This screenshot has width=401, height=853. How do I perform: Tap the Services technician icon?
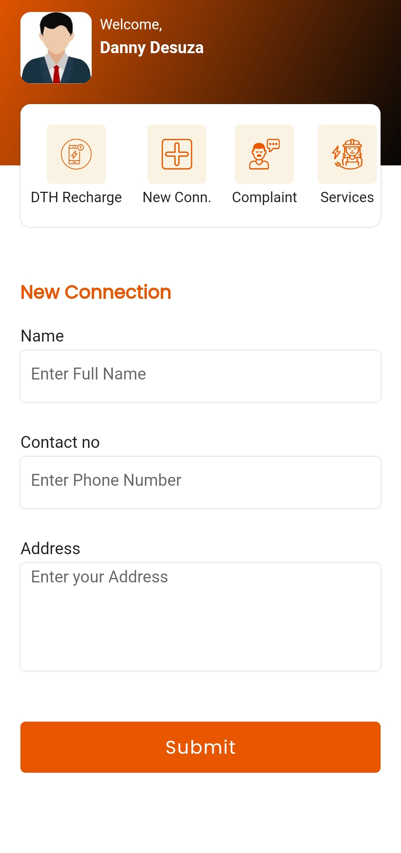(x=347, y=154)
